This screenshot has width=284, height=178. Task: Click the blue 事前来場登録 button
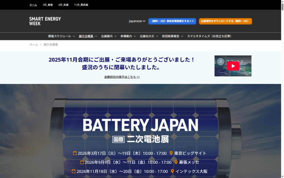click(172, 21)
